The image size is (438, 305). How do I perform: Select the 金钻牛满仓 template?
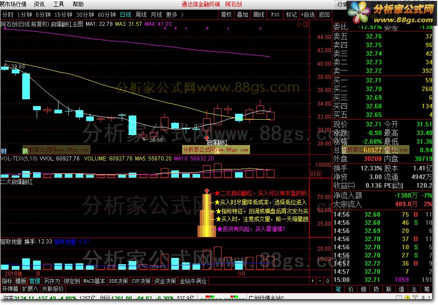tap(193, 281)
